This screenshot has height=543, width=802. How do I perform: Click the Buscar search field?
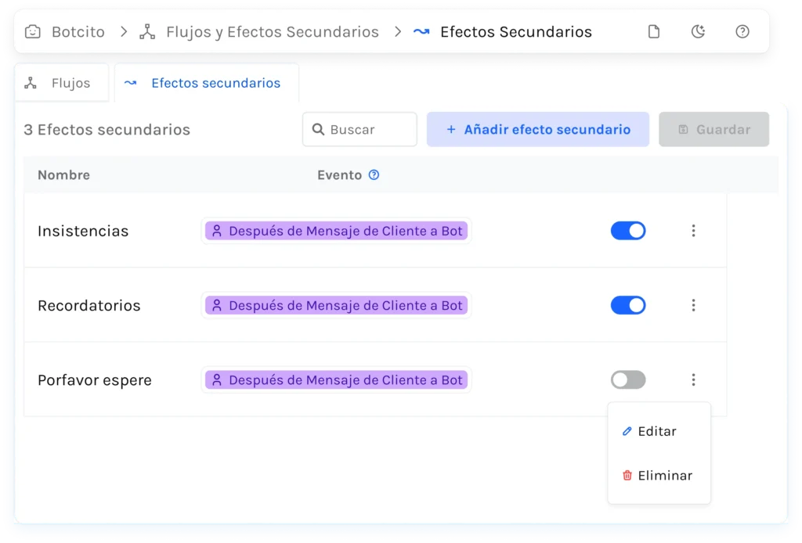pos(360,130)
